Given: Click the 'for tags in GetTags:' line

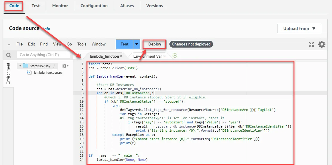Looking at the screenshot, I should pos(140,114).
